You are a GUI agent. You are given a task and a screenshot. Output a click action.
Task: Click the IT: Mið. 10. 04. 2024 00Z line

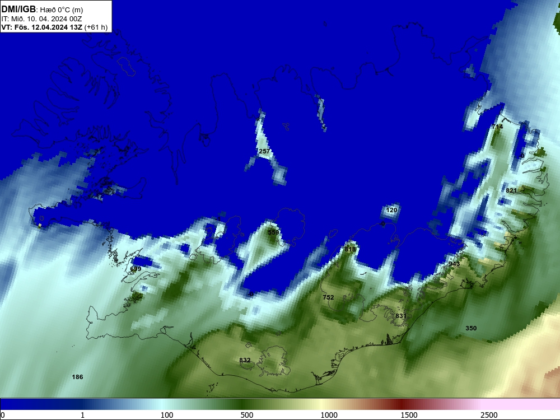click(41, 19)
